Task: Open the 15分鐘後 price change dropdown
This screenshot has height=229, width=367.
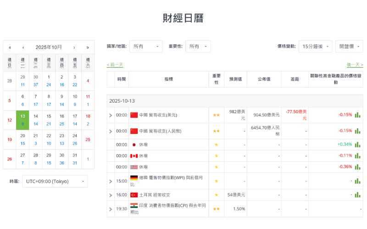Action: 315,46
